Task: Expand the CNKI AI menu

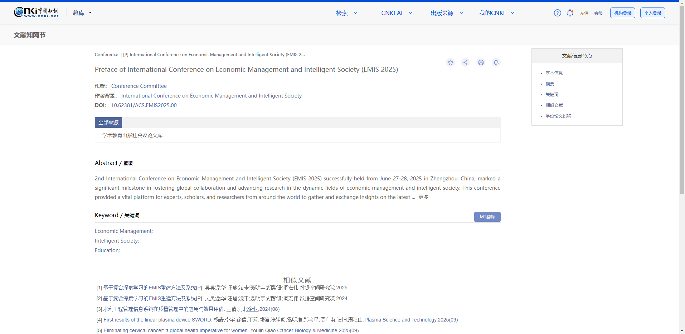Action: point(397,13)
